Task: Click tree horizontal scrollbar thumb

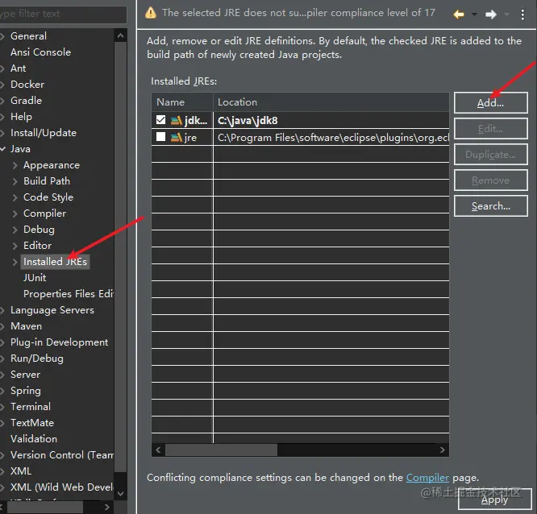Action: (x=44, y=507)
